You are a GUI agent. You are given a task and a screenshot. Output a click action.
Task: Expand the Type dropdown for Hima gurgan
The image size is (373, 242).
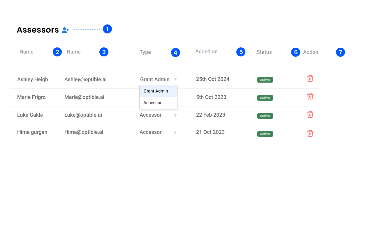175,133
